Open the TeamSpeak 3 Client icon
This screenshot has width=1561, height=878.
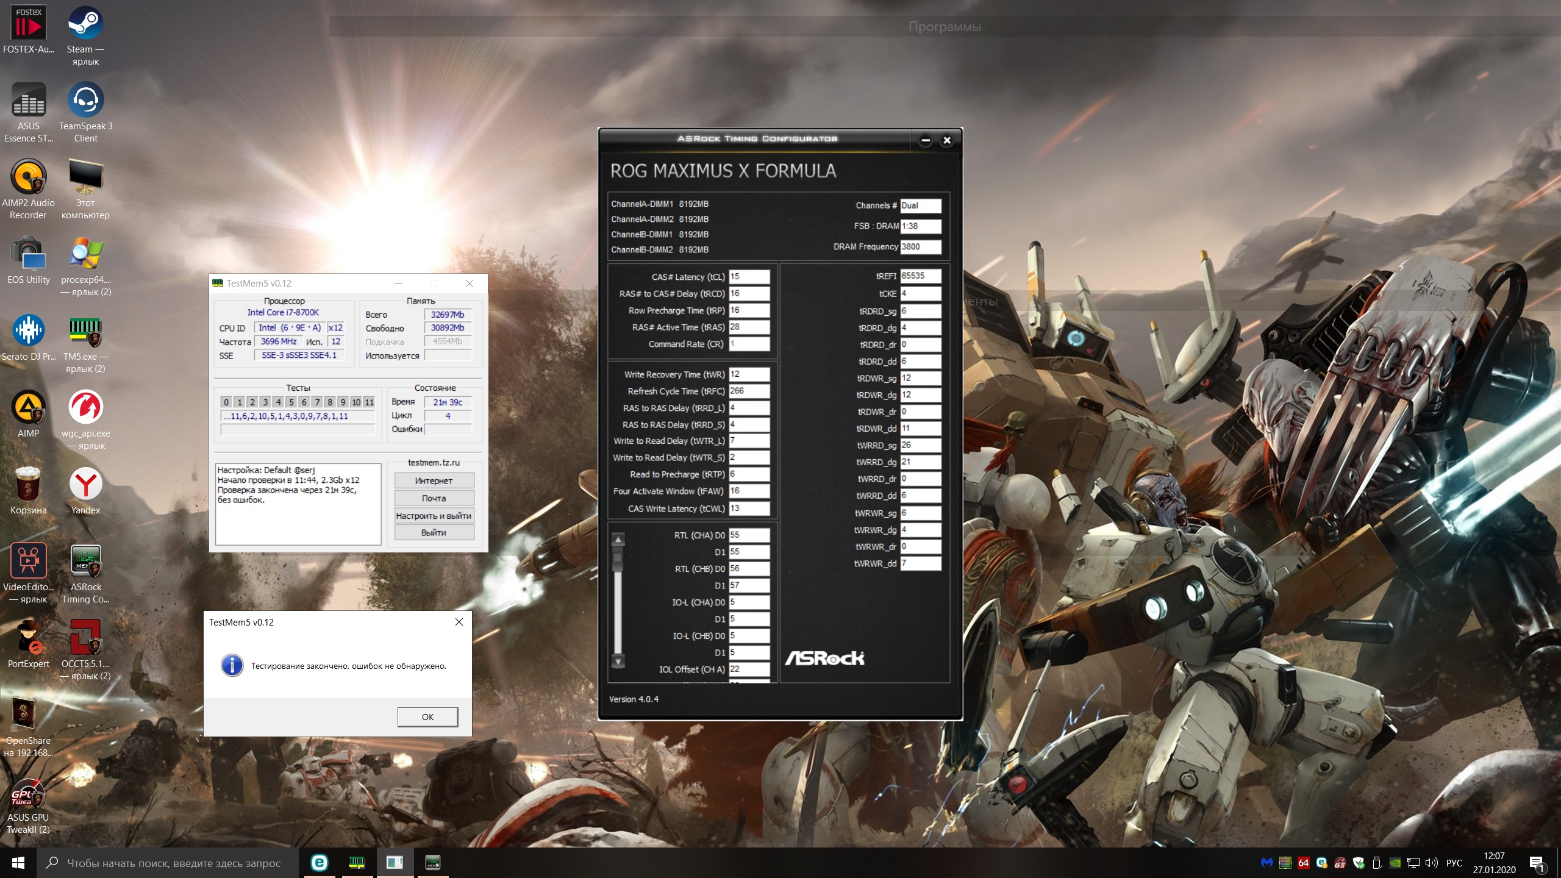[85, 101]
